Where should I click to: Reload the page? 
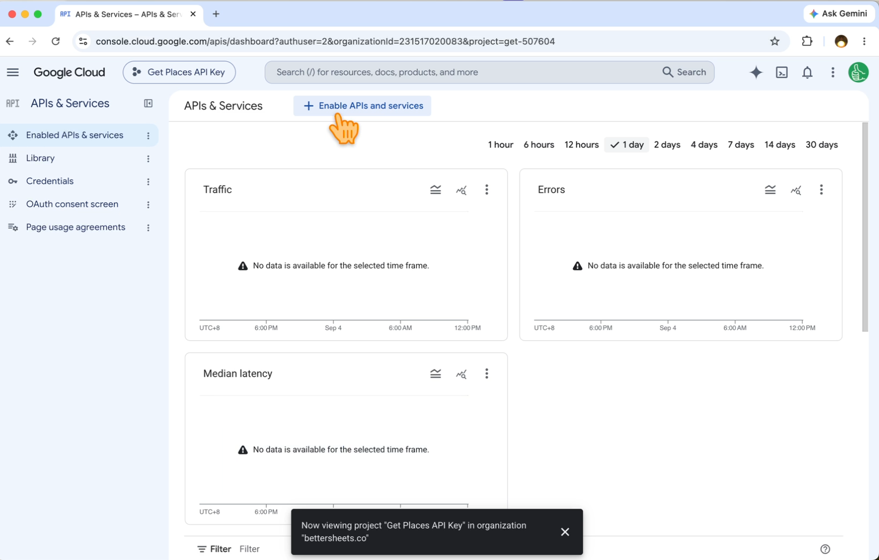(x=55, y=41)
